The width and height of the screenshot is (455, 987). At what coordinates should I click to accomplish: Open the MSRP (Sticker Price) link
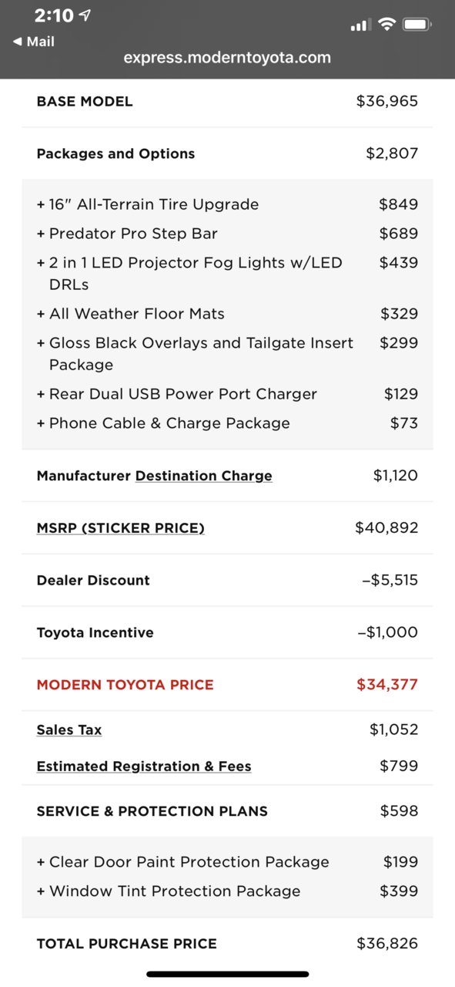[120, 528]
